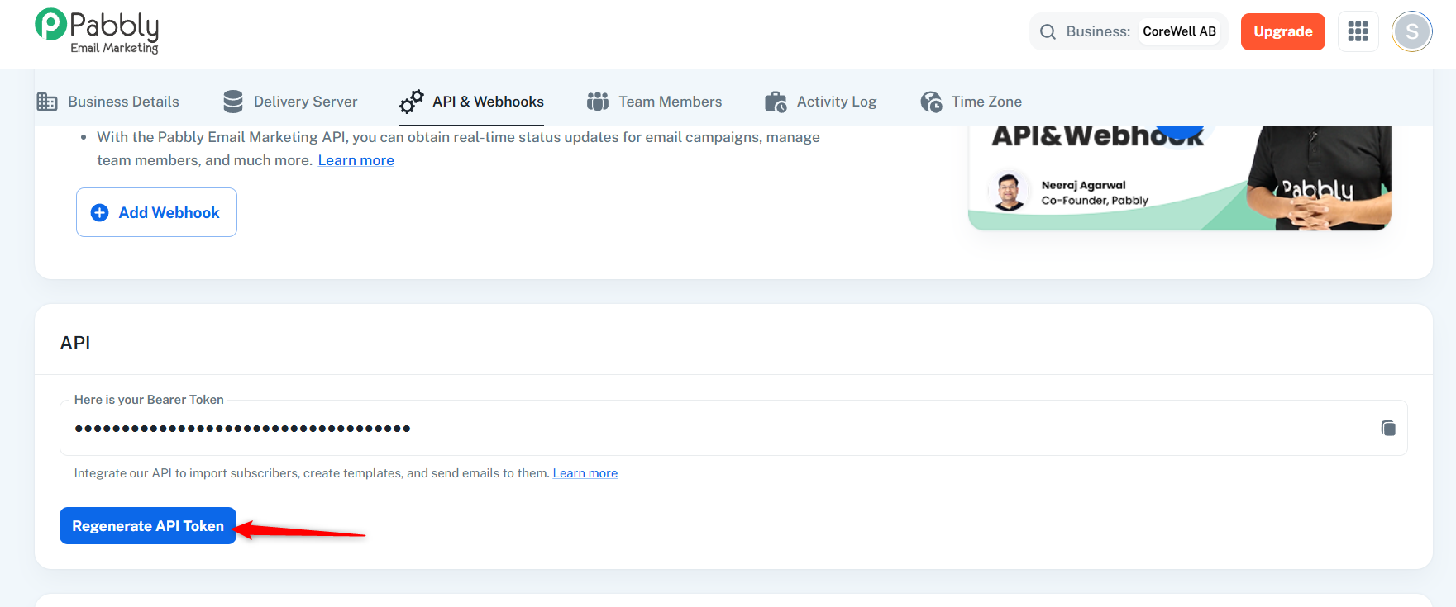The width and height of the screenshot is (1456, 607).
Task: Click the API & Webhooks gears icon
Action: pyautogui.click(x=412, y=102)
